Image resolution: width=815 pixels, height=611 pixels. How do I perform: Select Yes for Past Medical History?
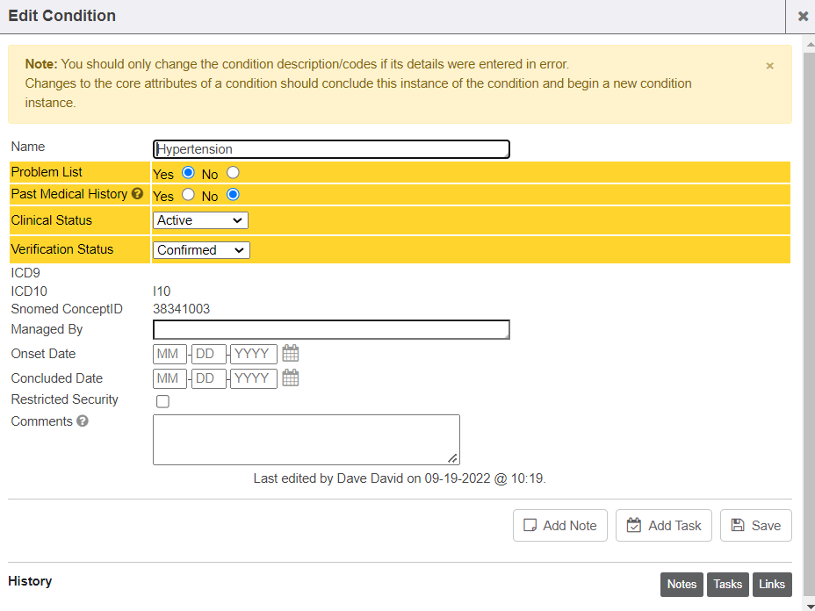click(188, 195)
